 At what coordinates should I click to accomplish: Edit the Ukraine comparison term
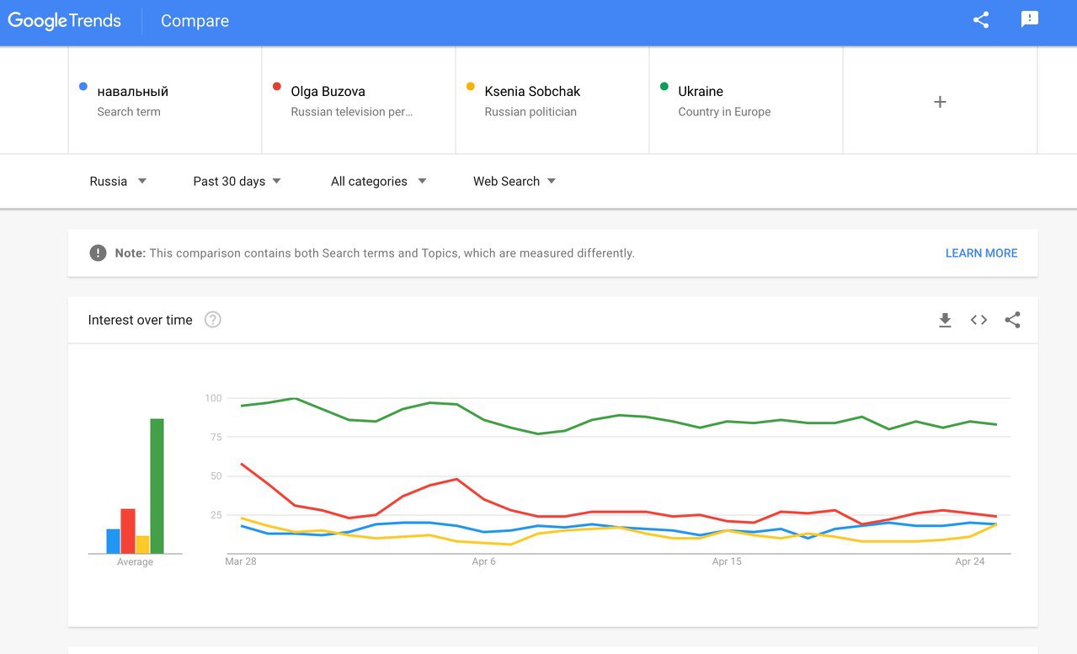coord(746,100)
